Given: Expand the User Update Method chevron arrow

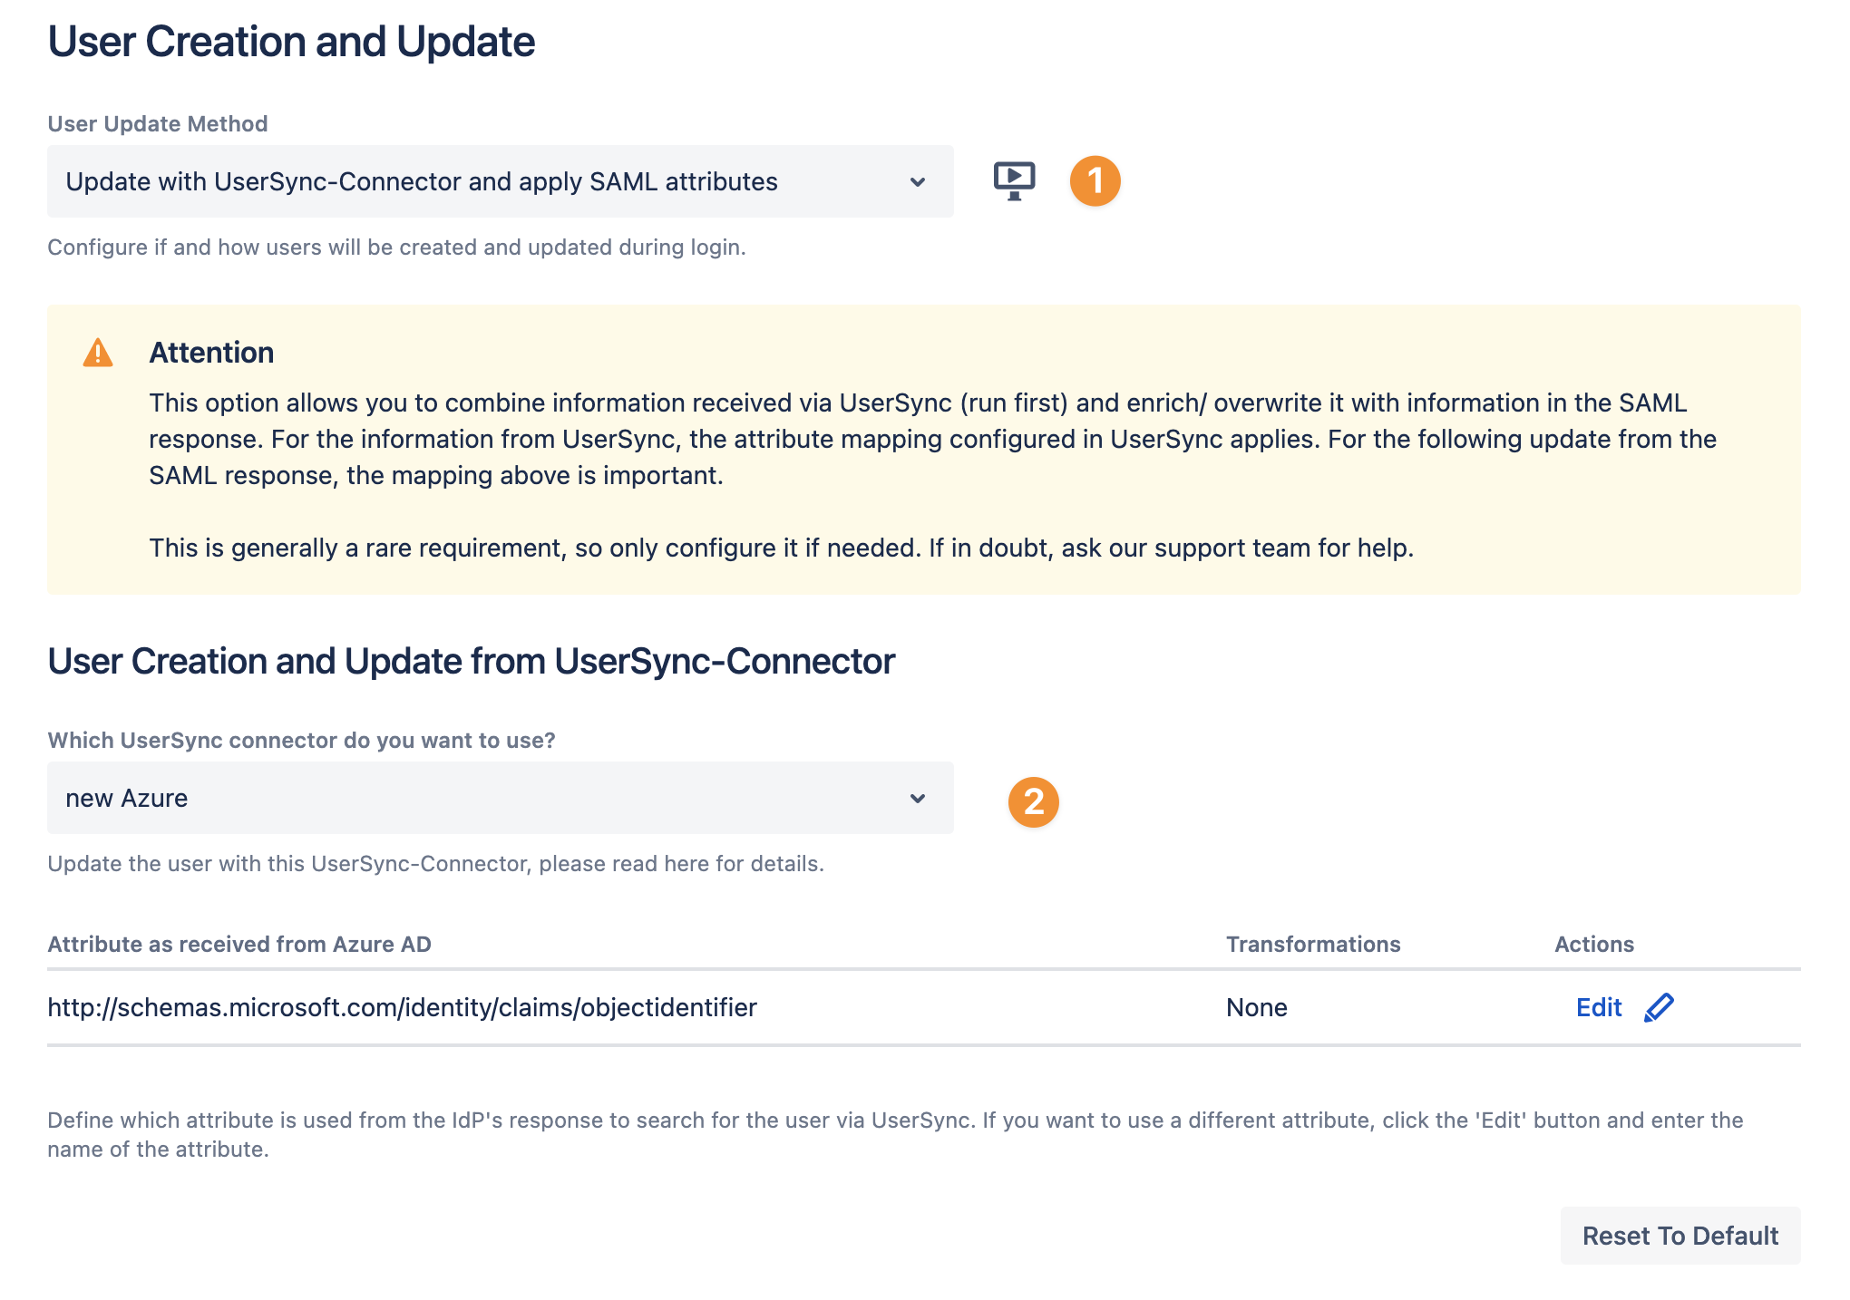Looking at the screenshot, I should [x=918, y=182].
